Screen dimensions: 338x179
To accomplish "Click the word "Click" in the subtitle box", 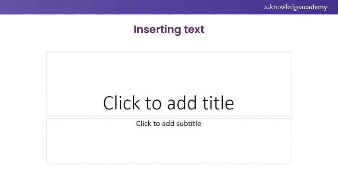I will click(144, 123).
